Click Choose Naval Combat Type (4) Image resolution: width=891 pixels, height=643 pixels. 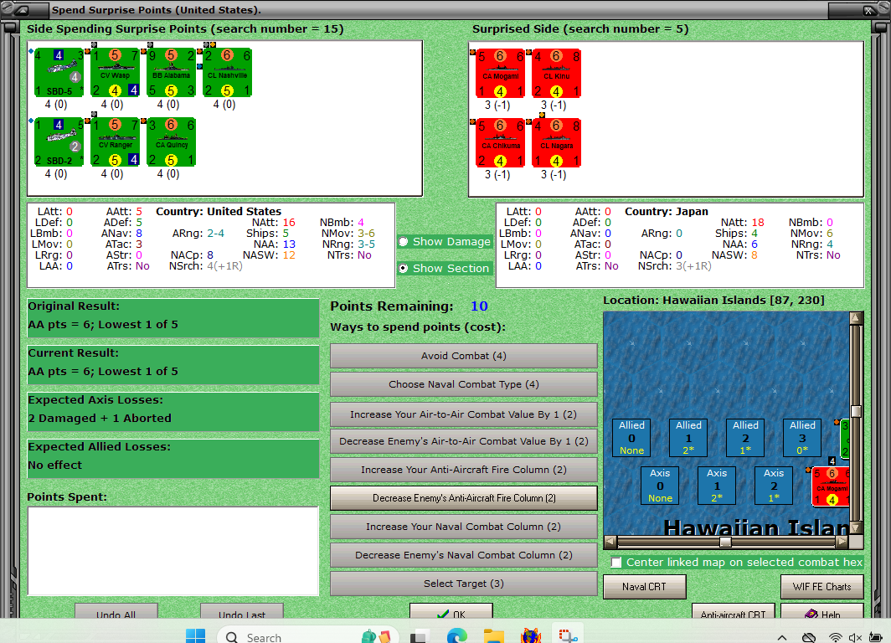(x=464, y=384)
